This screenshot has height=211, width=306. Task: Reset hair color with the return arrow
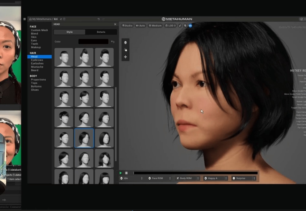pos(113,42)
